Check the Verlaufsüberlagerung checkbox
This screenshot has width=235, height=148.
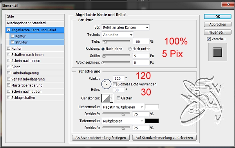(x=9, y=79)
